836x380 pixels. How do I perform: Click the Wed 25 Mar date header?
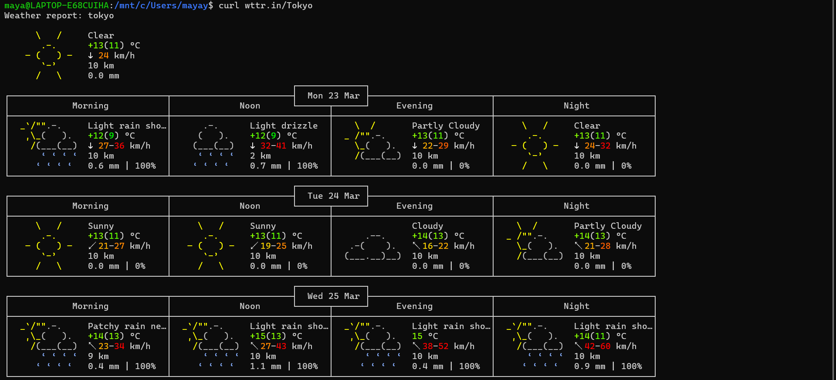point(333,296)
